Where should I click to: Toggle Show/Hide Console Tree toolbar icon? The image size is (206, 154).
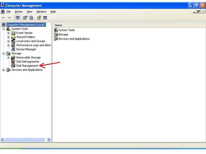pos(18,18)
